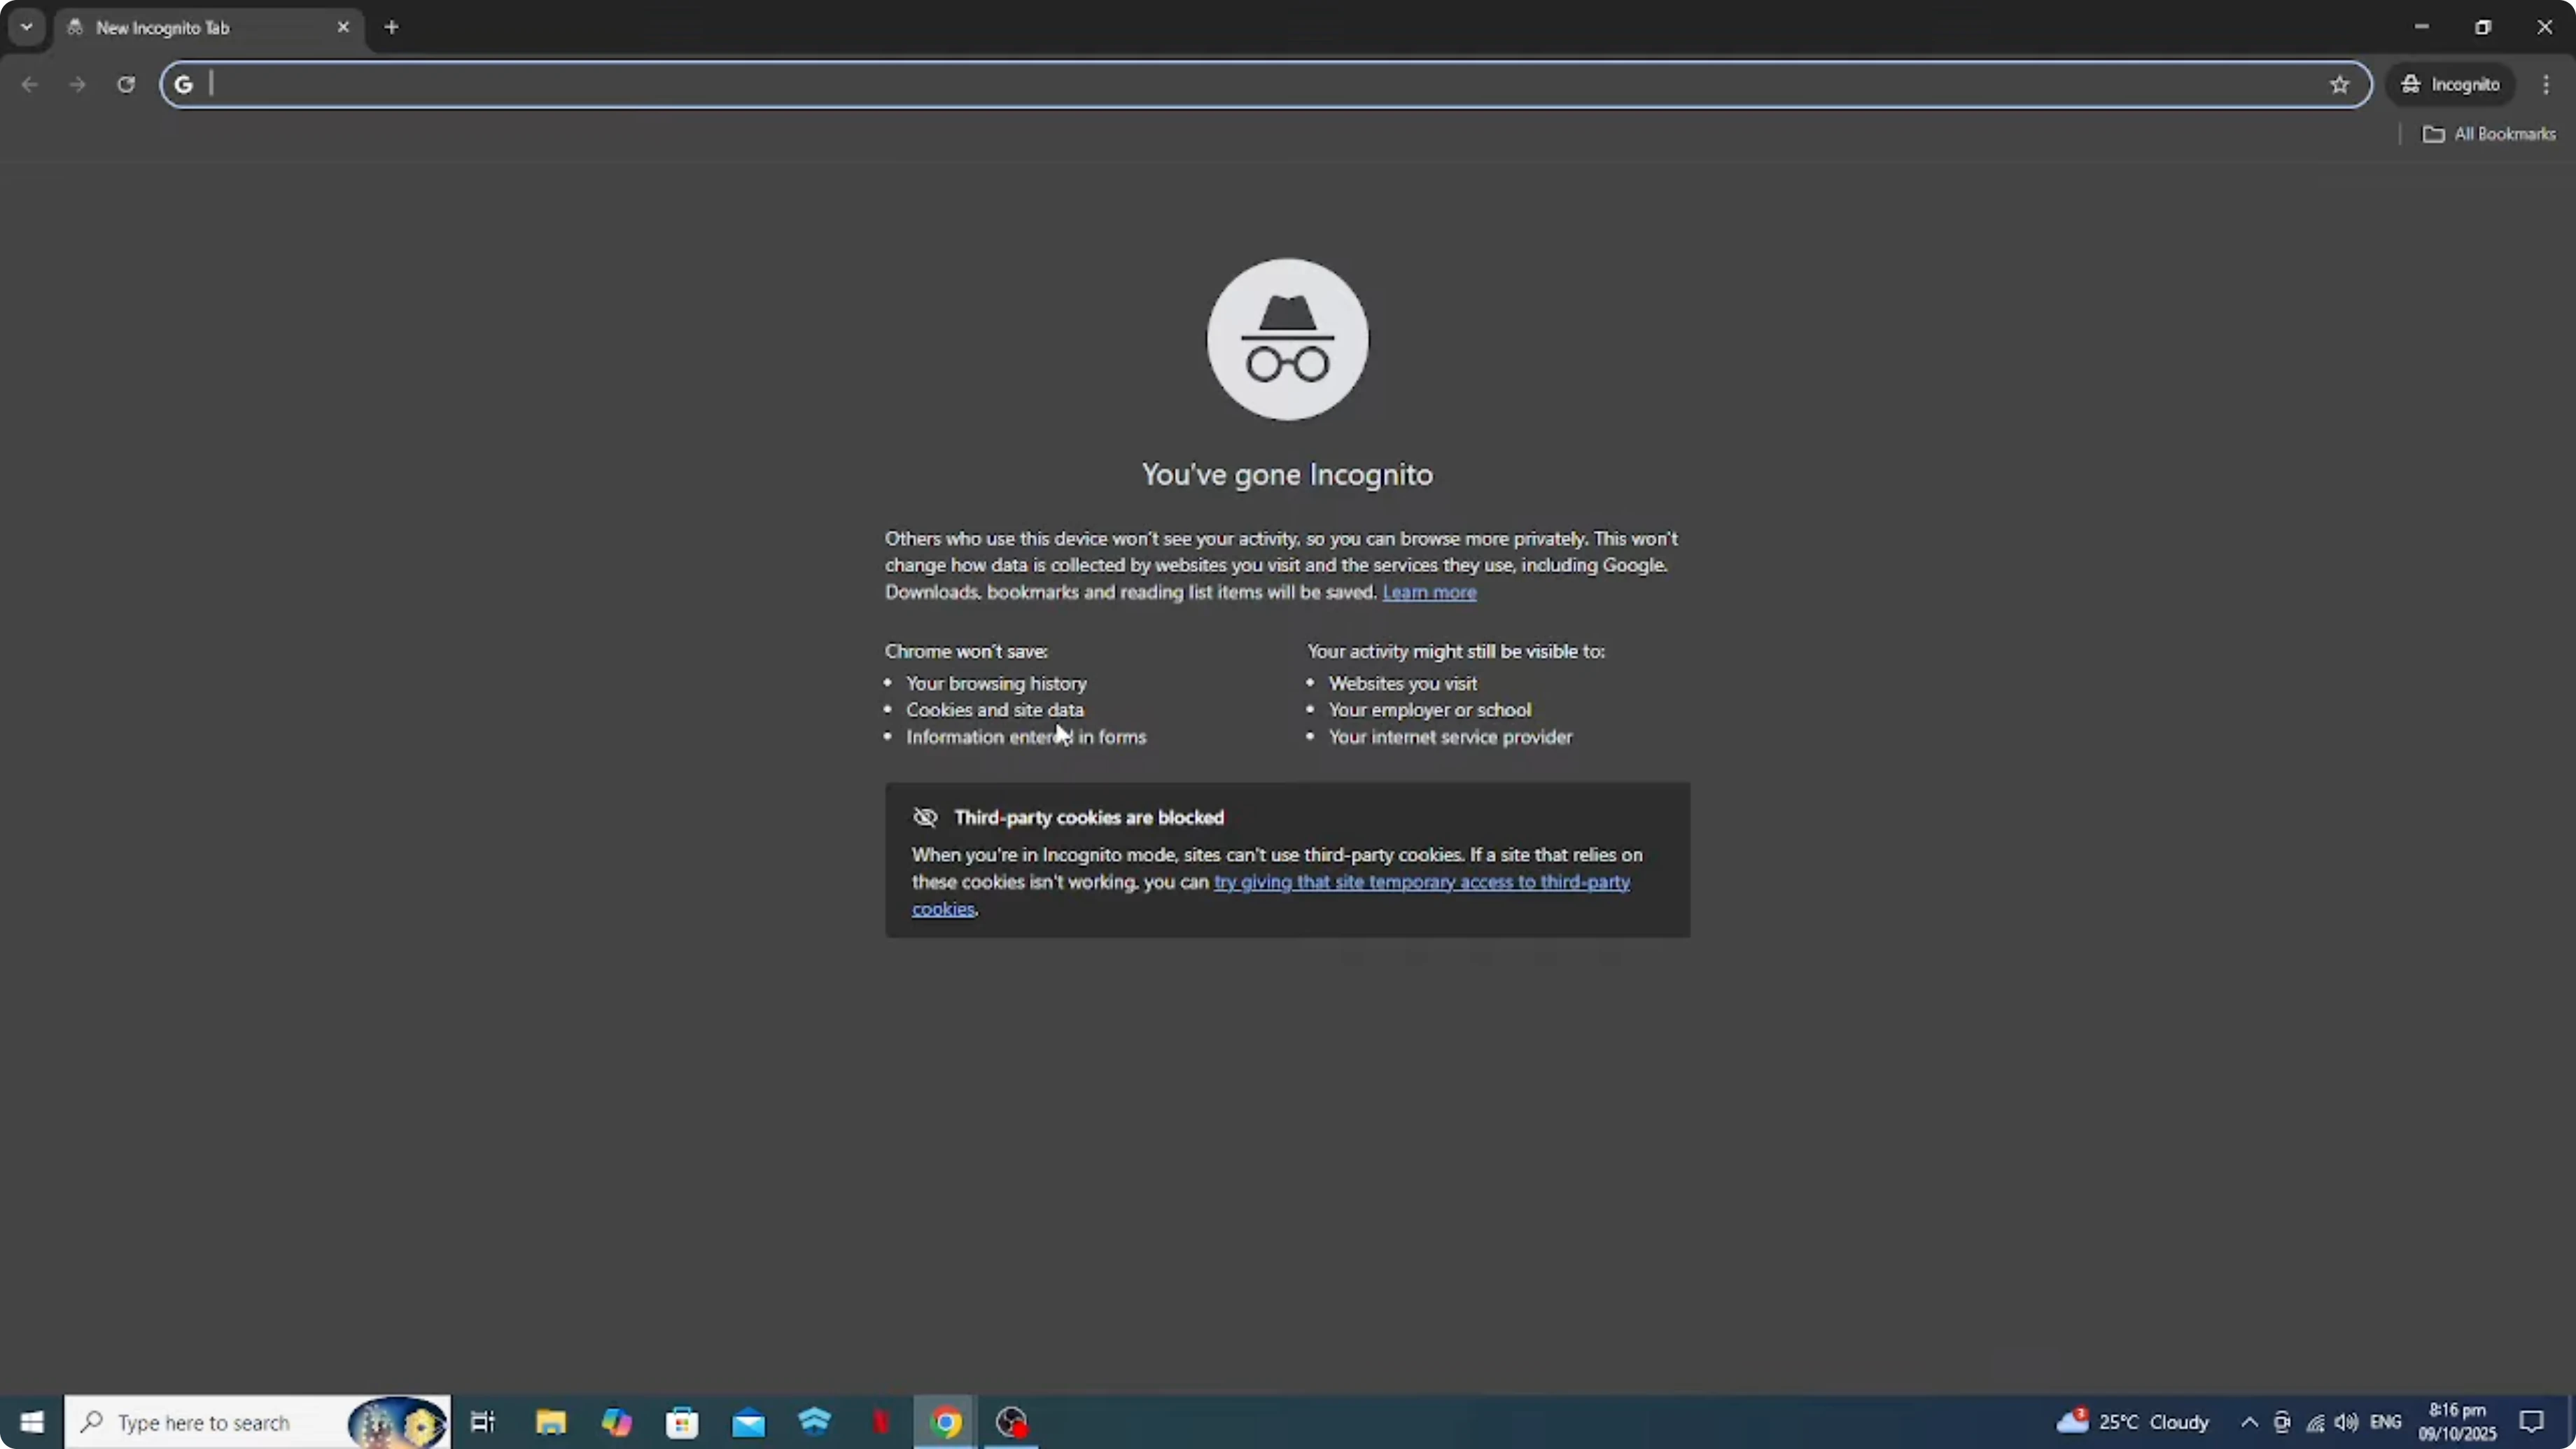The image size is (2576, 1449).
Task: Open Task View from the taskbar
Action: 483,1422
